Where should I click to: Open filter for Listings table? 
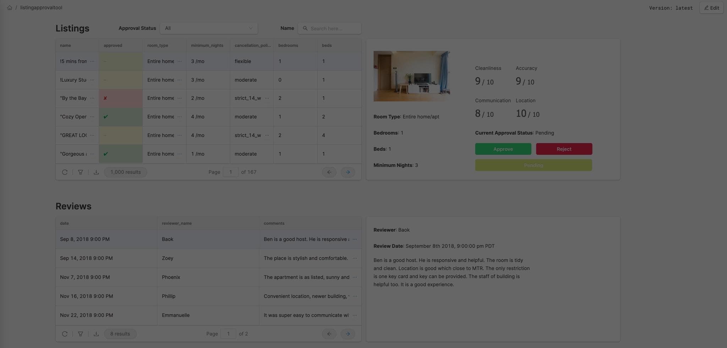click(81, 172)
